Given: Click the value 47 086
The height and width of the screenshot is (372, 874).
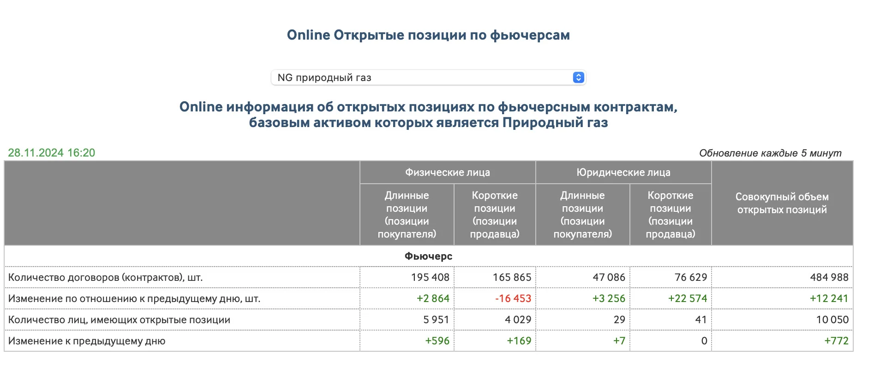Looking at the screenshot, I should (609, 278).
